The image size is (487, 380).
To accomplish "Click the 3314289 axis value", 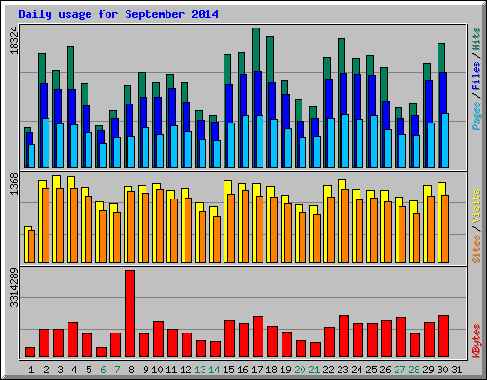I will (14, 288).
